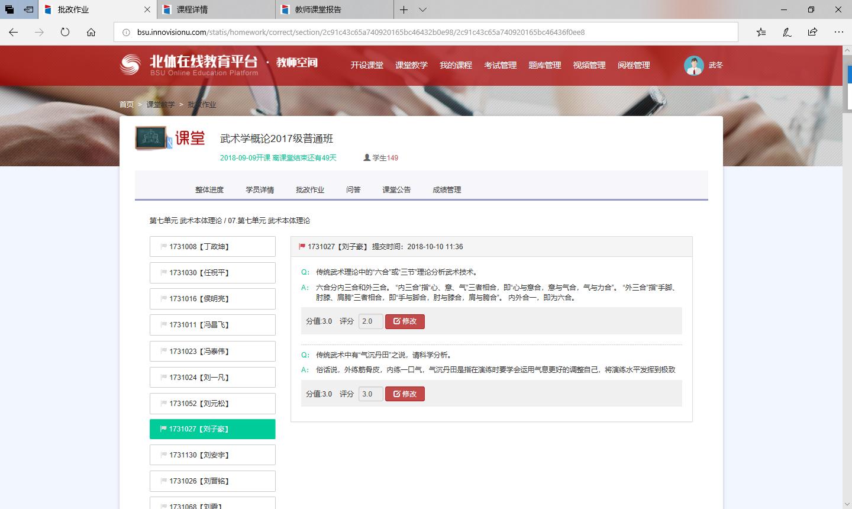
Task: Click the browser refresh icon
Action: tap(65, 32)
